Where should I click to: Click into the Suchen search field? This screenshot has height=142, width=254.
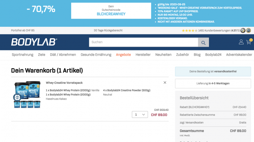[143, 42]
